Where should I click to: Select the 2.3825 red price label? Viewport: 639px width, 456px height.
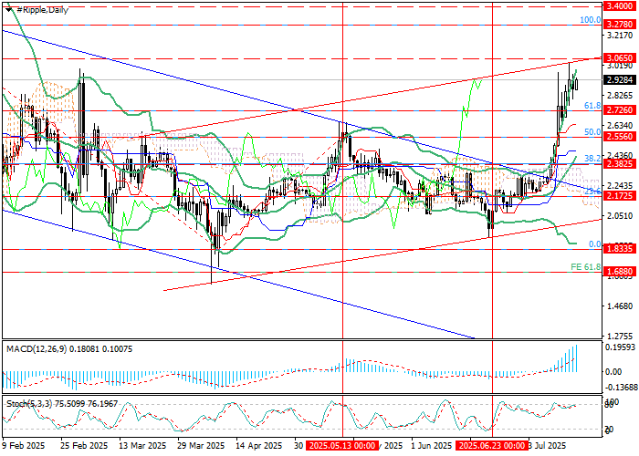point(619,164)
